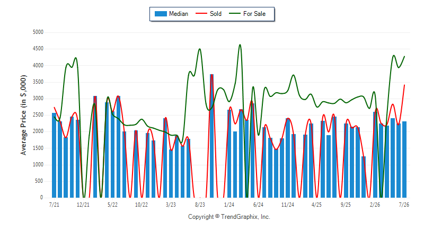Select the 2/26 x-axis label

375,205
